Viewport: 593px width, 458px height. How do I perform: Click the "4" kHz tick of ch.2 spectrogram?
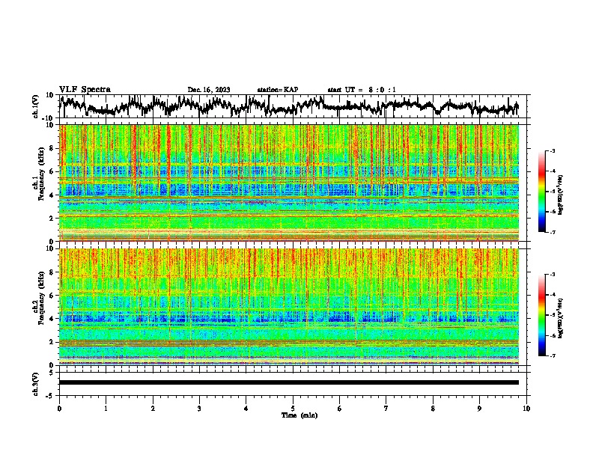tap(52, 319)
